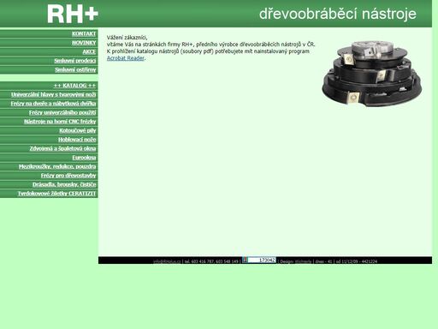Image resolution: width=438 pixels, height=329 pixels.
Task: Select the ++ KATALOG ++ heading link
Action: [75, 86]
